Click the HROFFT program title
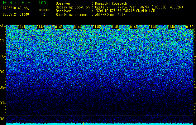Screen dimensions: 196x125 click(x=19, y=2)
